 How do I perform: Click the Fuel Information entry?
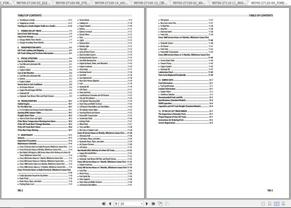pos(186,83)
